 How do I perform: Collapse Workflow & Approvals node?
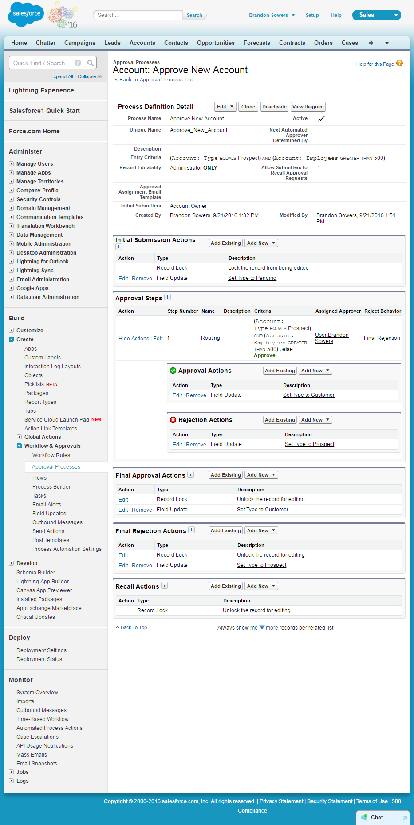pyautogui.click(x=19, y=446)
